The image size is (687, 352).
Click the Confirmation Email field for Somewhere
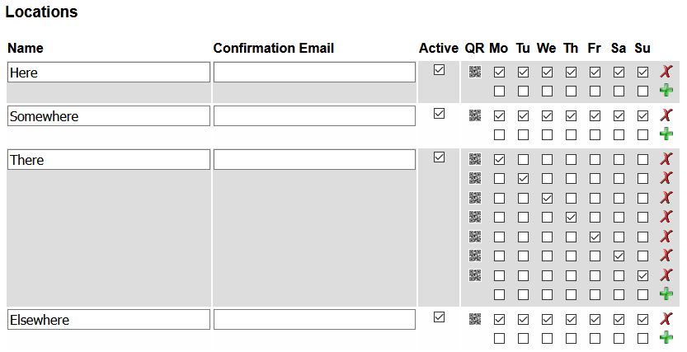pos(314,116)
